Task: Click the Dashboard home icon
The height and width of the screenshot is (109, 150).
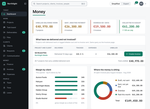Action: point(4,14)
